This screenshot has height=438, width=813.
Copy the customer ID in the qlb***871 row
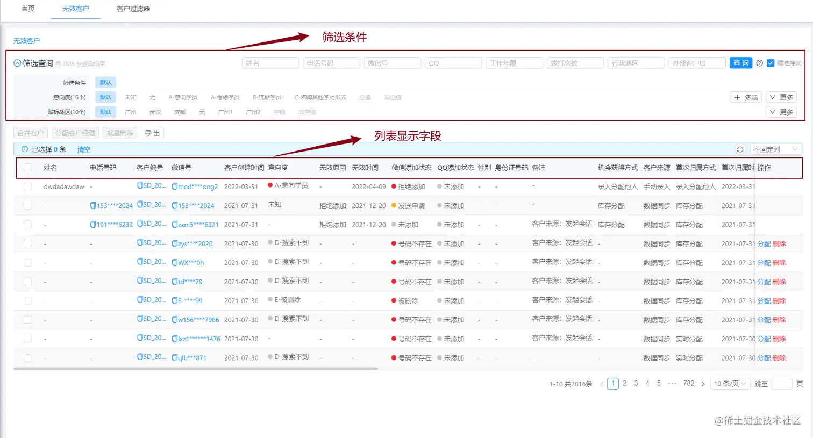[140, 357]
